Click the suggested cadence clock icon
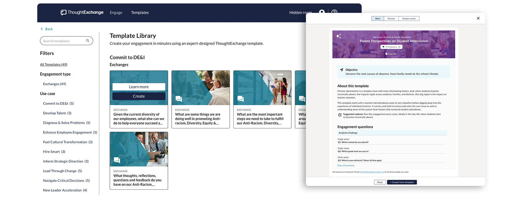This screenshot has width=522, height=200. [340, 115]
